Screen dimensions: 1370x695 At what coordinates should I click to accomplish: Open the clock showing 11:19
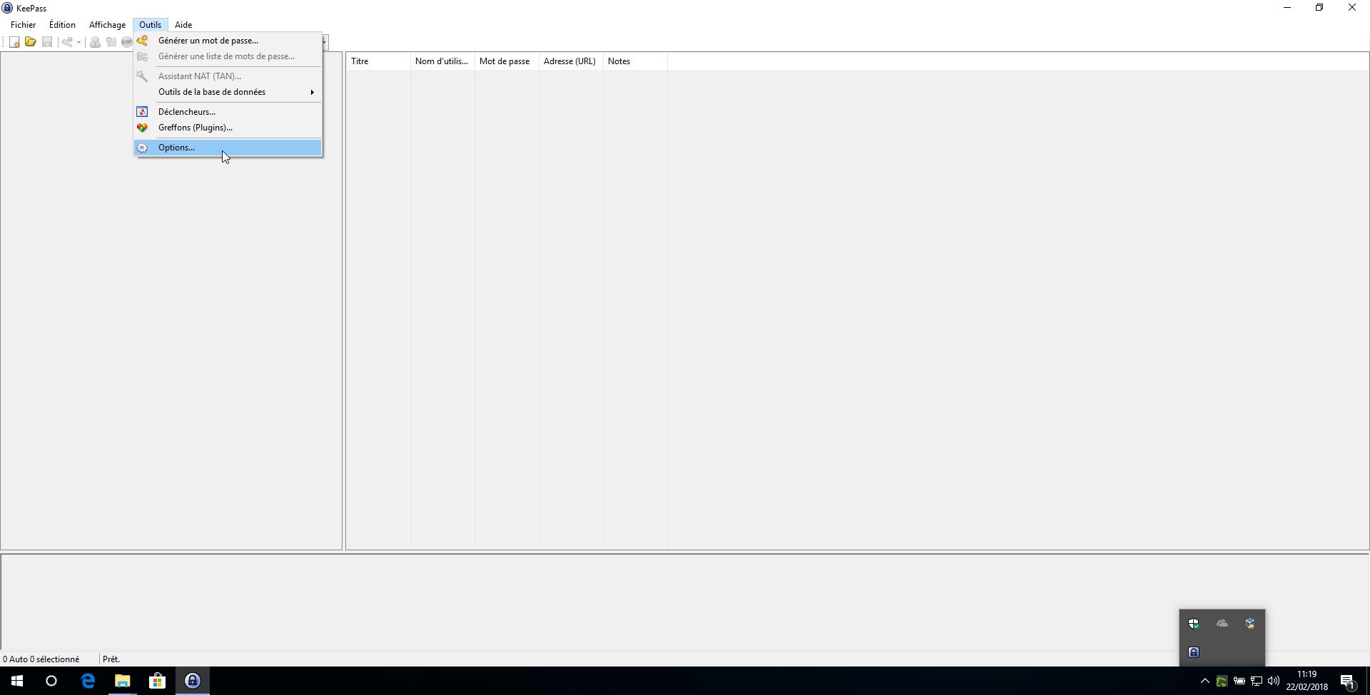(x=1307, y=681)
